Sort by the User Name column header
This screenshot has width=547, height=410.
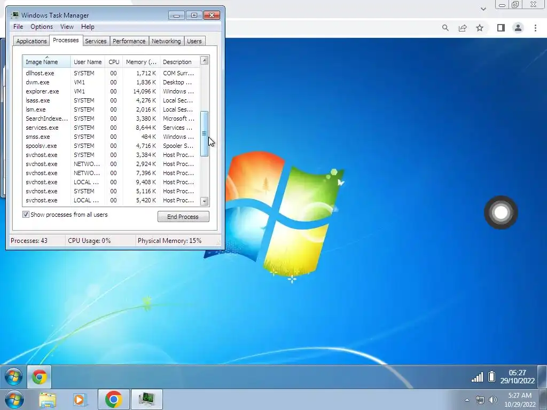(88, 62)
